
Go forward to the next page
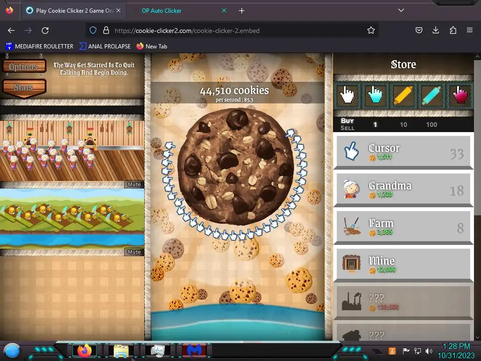click(28, 31)
